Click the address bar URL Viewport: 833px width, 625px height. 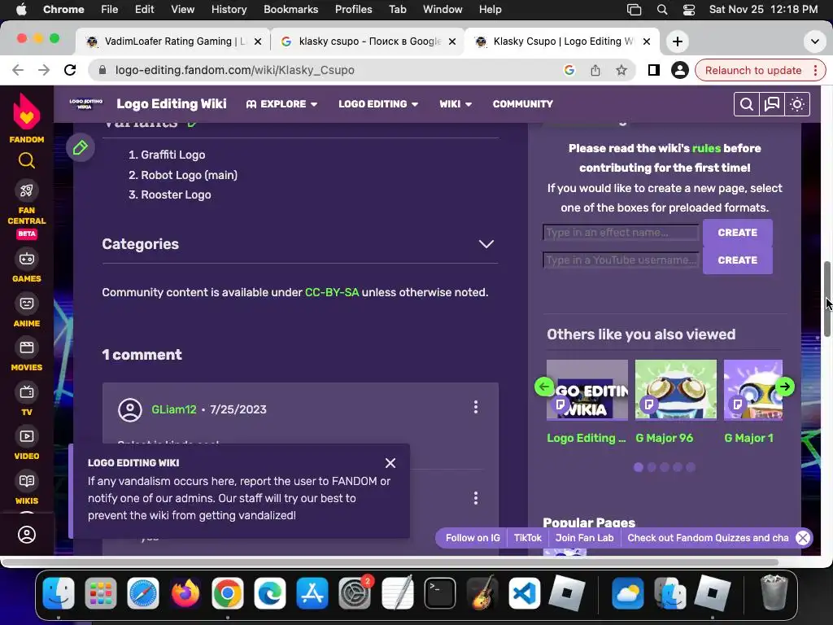point(234,70)
